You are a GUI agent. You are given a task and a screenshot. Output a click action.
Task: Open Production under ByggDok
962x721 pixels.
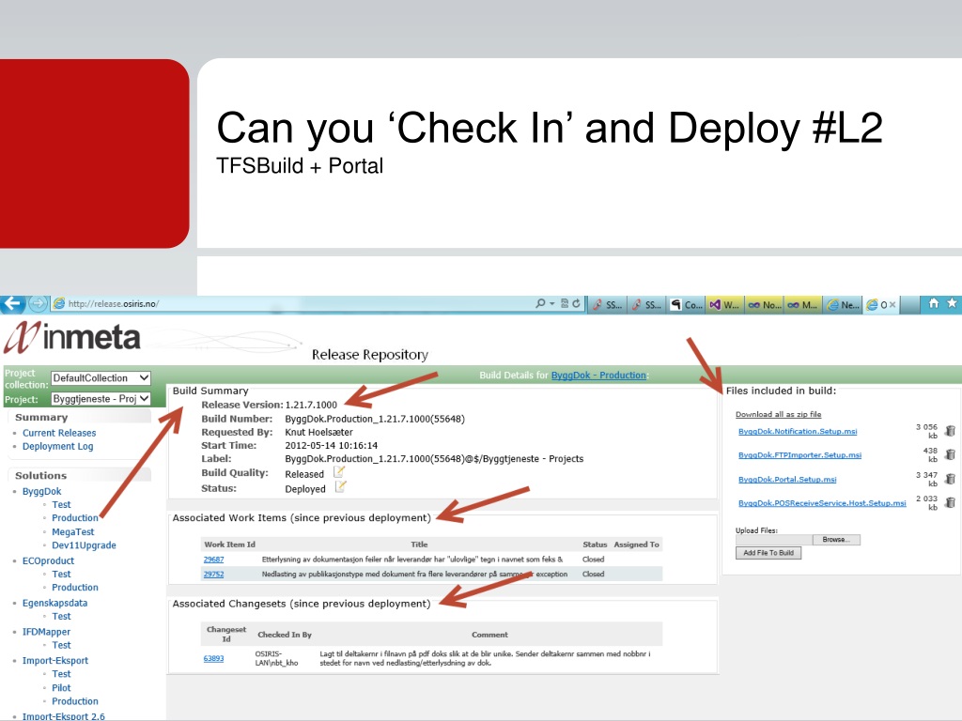[x=75, y=518]
